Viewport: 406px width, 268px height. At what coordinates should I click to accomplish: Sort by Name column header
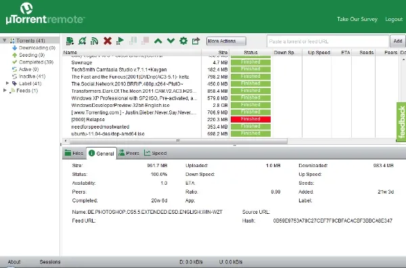[x=131, y=53]
